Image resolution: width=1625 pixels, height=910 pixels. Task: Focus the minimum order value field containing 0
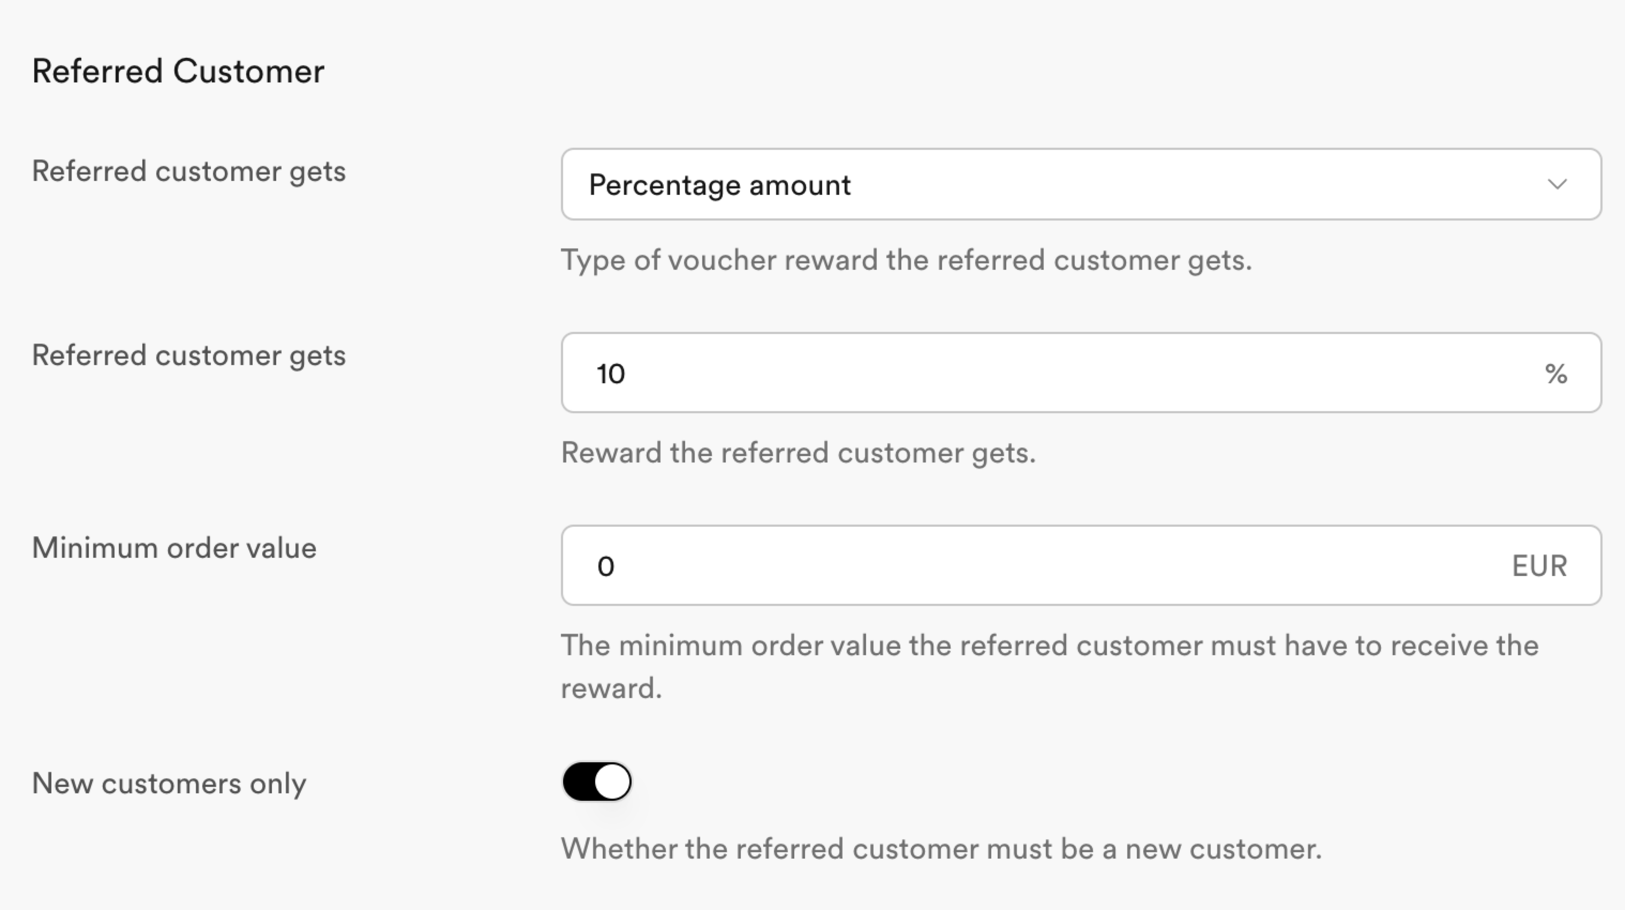click(x=1081, y=565)
